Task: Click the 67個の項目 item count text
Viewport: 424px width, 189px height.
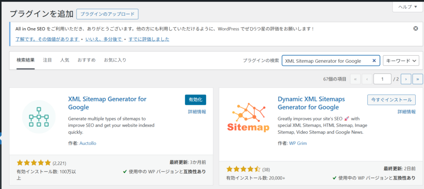Action: pos(335,79)
